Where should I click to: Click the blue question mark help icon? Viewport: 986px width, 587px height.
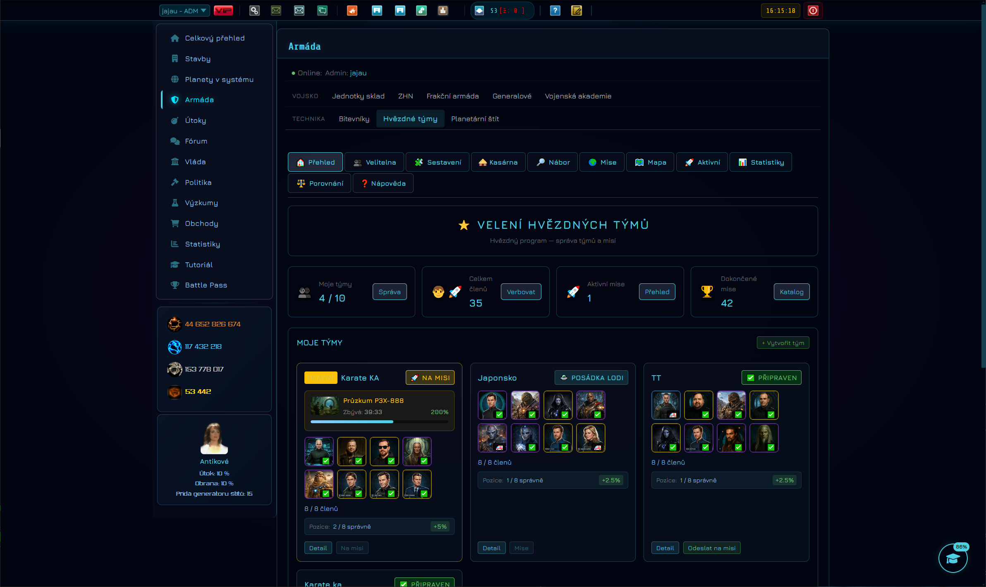point(555,11)
